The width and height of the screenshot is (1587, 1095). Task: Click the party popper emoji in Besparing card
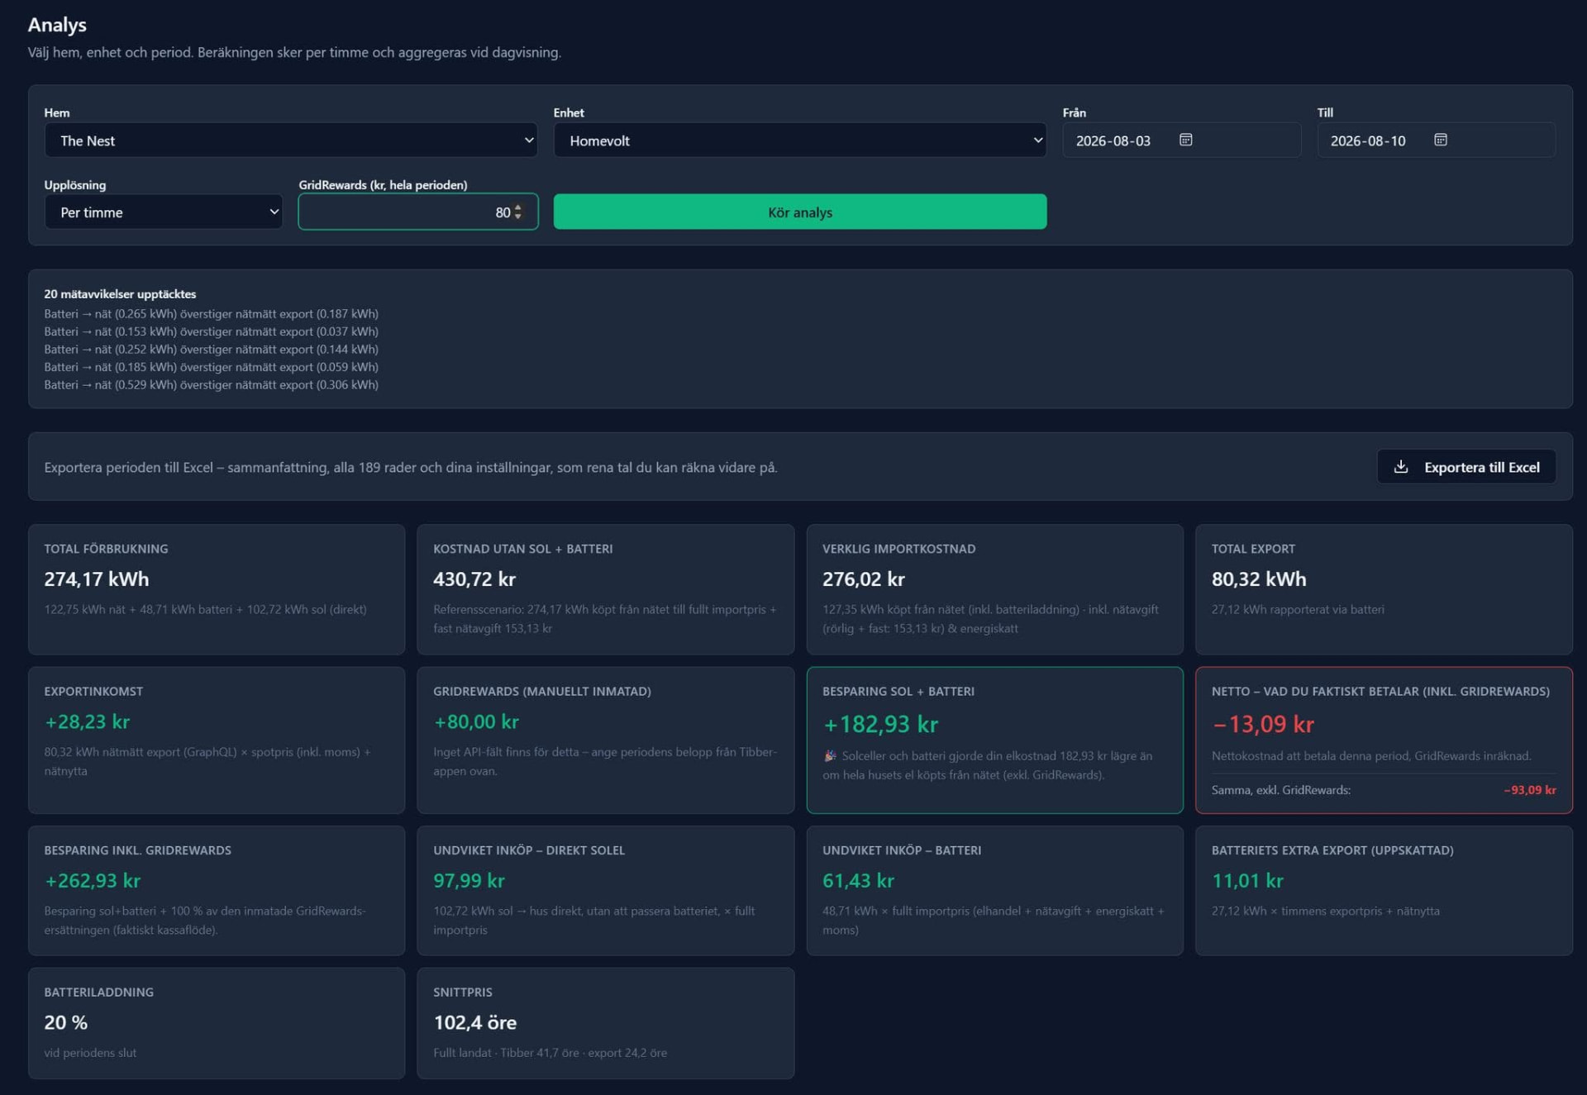[x=830, y=755]
